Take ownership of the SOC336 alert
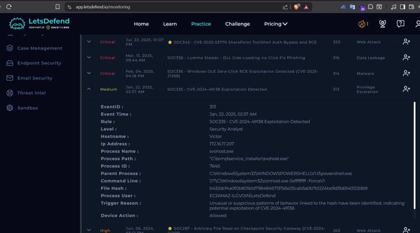This screenshot has width=420, height=233. click(406, 73)
